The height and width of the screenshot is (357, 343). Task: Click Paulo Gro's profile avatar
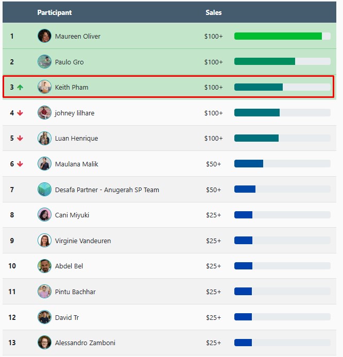click(44, 62)
